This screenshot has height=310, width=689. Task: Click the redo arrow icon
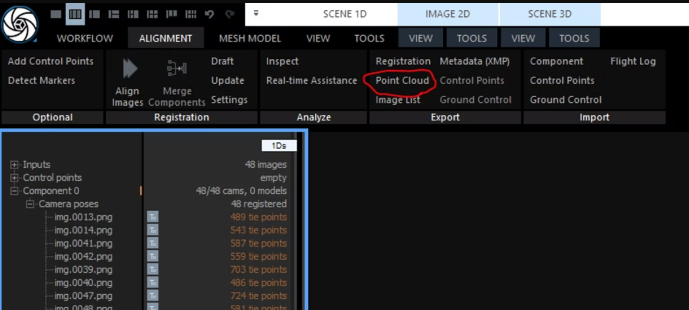coord(230,14)
